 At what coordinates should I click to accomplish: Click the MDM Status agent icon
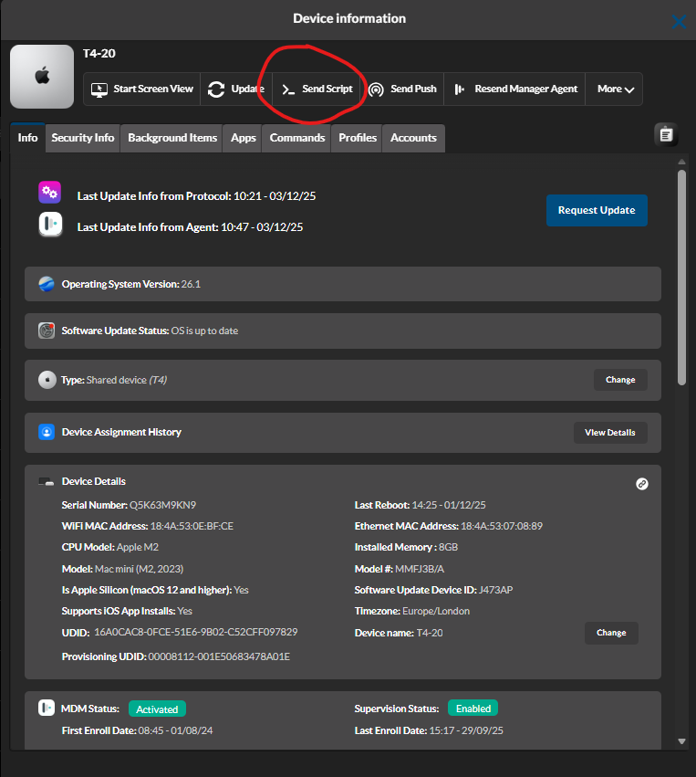pos(47,708)
